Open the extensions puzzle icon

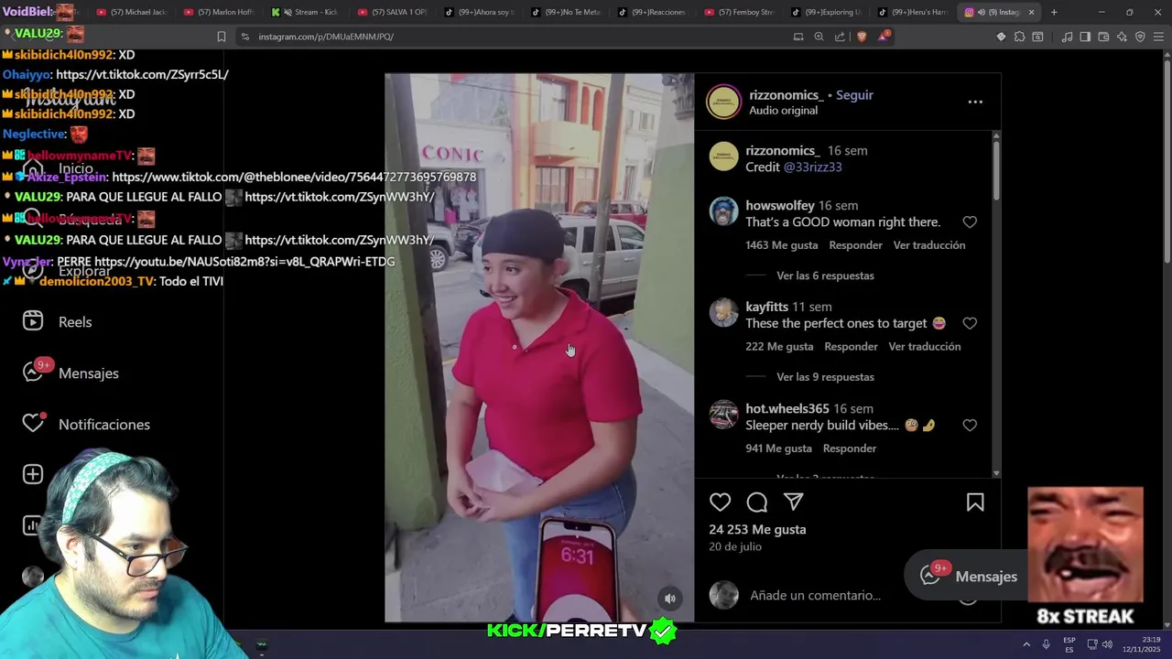click(1019, 37)
